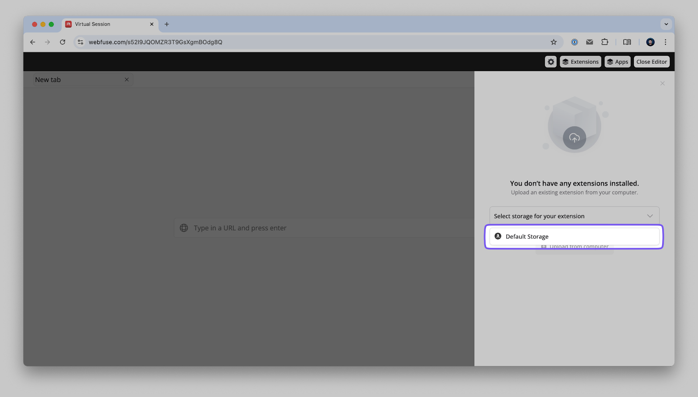698x397 pixels.
Task: Open the reading list book icon
Action: 627,42
